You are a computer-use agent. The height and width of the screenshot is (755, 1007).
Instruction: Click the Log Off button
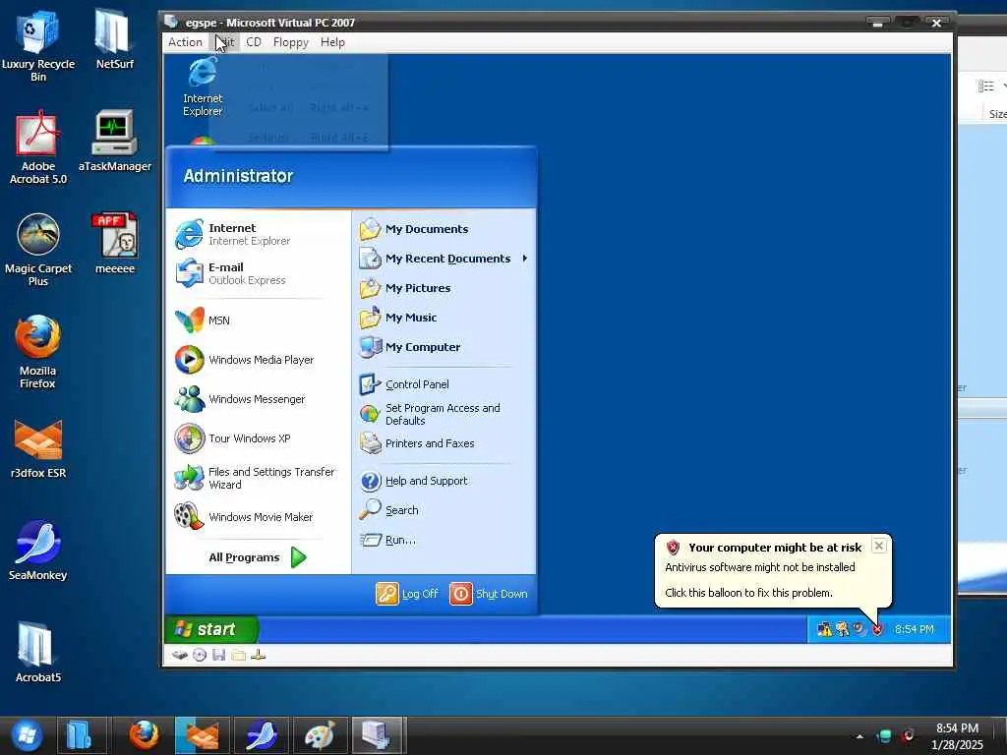pos(407,594)
